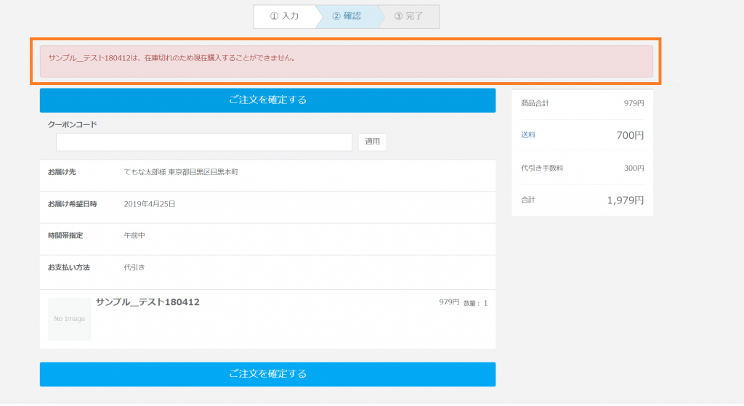The width and height of the screenshot is (744, 406).
Task: Click the 代引き payment method value
Action: pyautogui.click(x=134, y=267)
